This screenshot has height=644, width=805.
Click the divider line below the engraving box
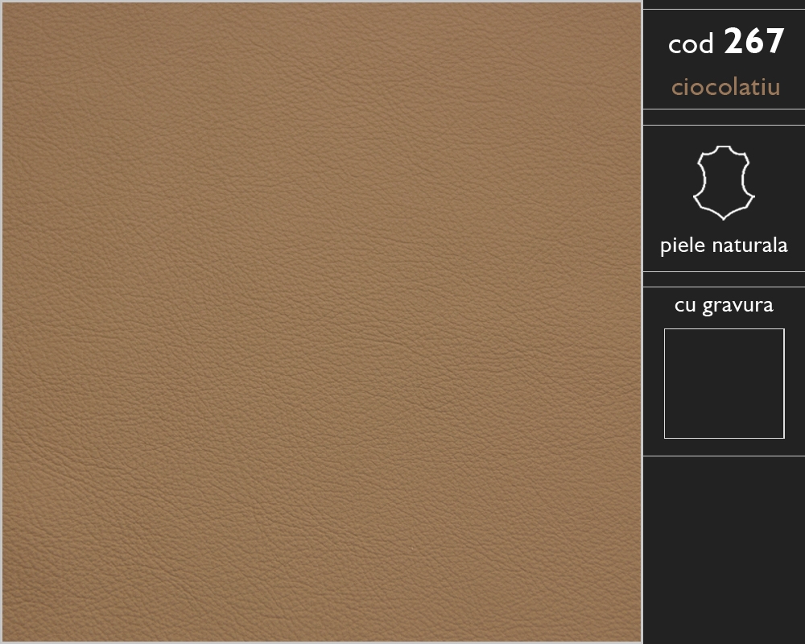point(724,456)
